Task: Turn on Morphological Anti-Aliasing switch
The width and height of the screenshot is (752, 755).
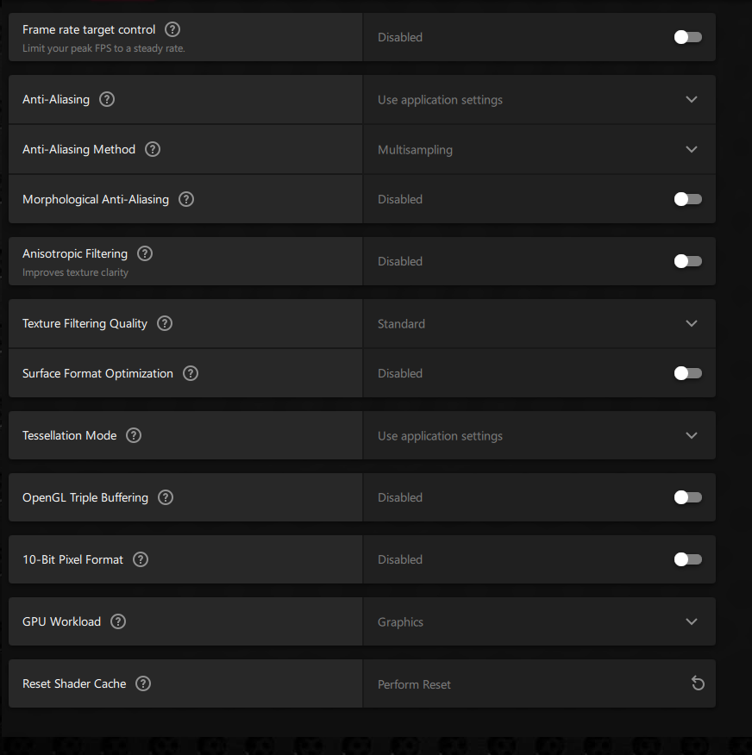Action: [x=687, y=199]
